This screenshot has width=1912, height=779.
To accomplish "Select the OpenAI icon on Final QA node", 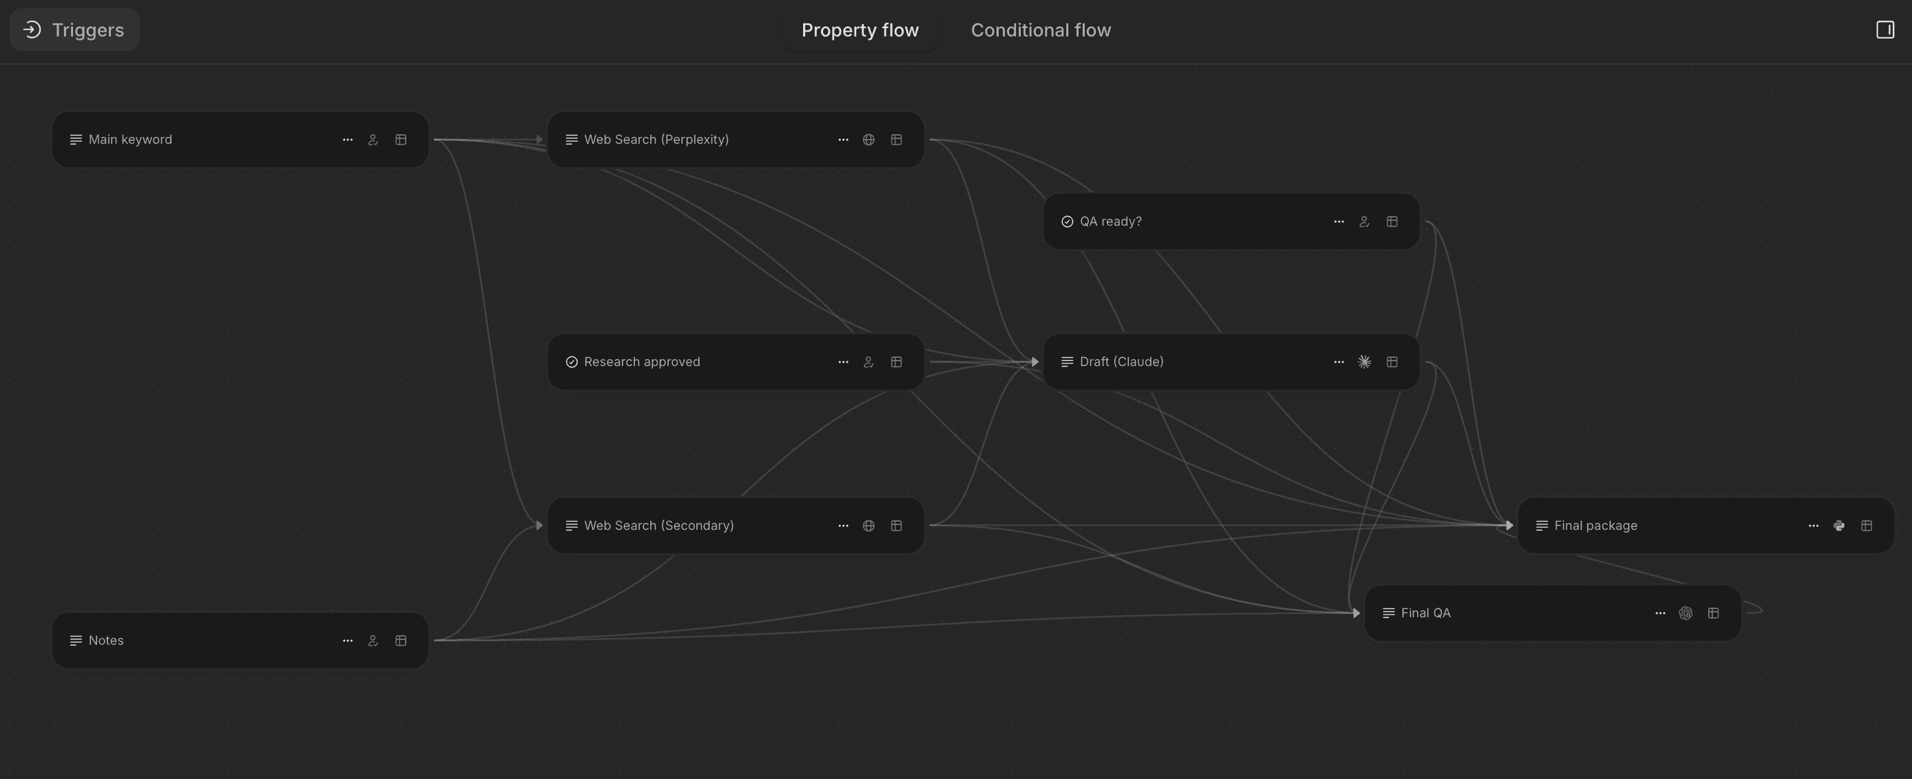I will pyautogui.click(x=1685, y=612).
